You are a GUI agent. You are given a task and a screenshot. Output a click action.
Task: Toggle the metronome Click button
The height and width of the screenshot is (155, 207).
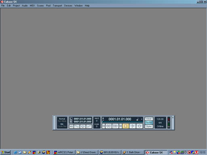coord(149,119)
